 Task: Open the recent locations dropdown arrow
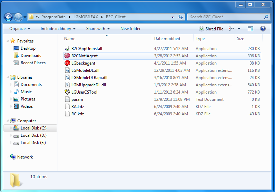click(x=25, y=17)
